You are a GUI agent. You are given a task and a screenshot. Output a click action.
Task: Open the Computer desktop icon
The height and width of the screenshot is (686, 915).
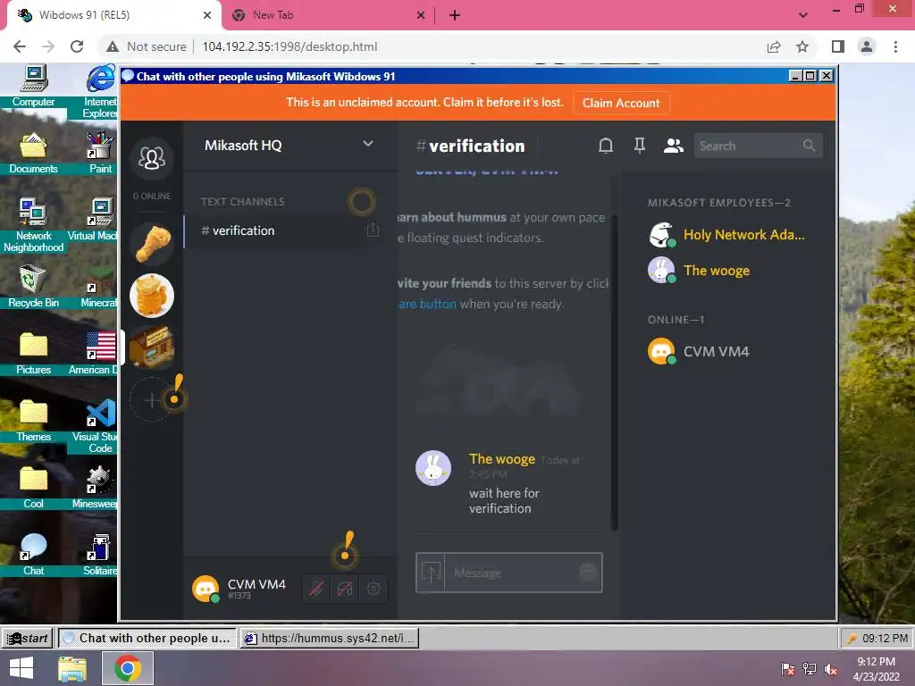point(33,86)
